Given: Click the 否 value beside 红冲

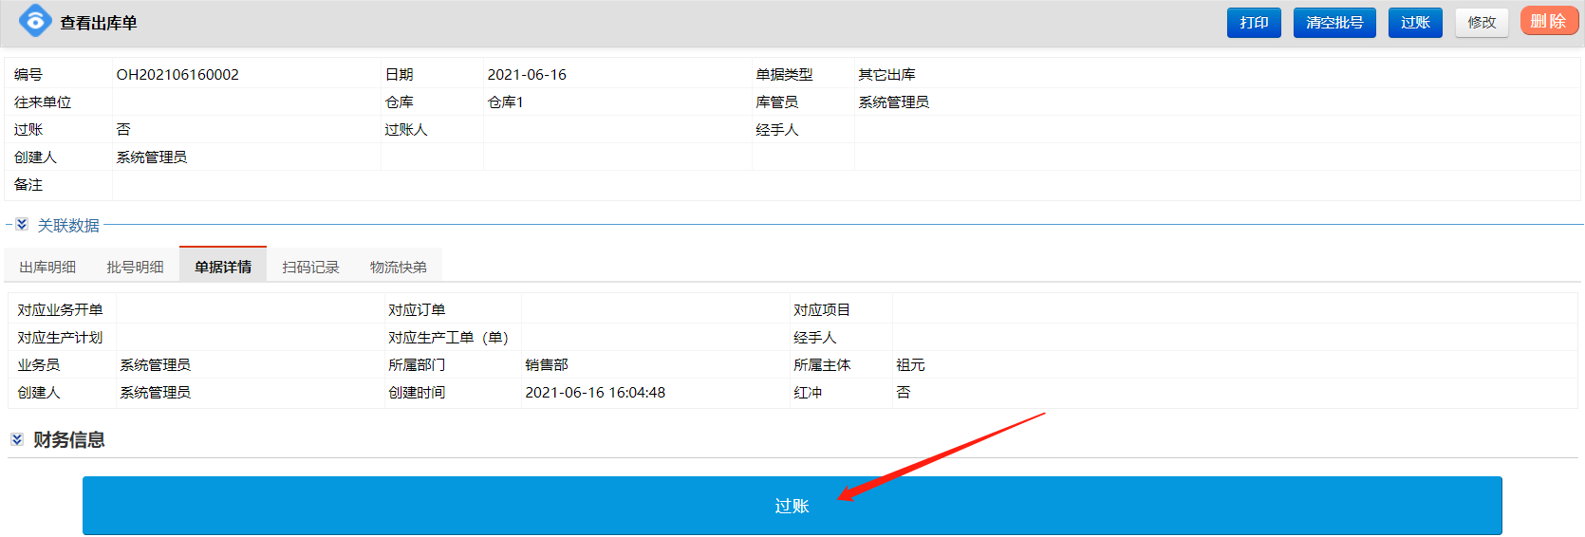Looking at the screenshot, I should point(904,392).
